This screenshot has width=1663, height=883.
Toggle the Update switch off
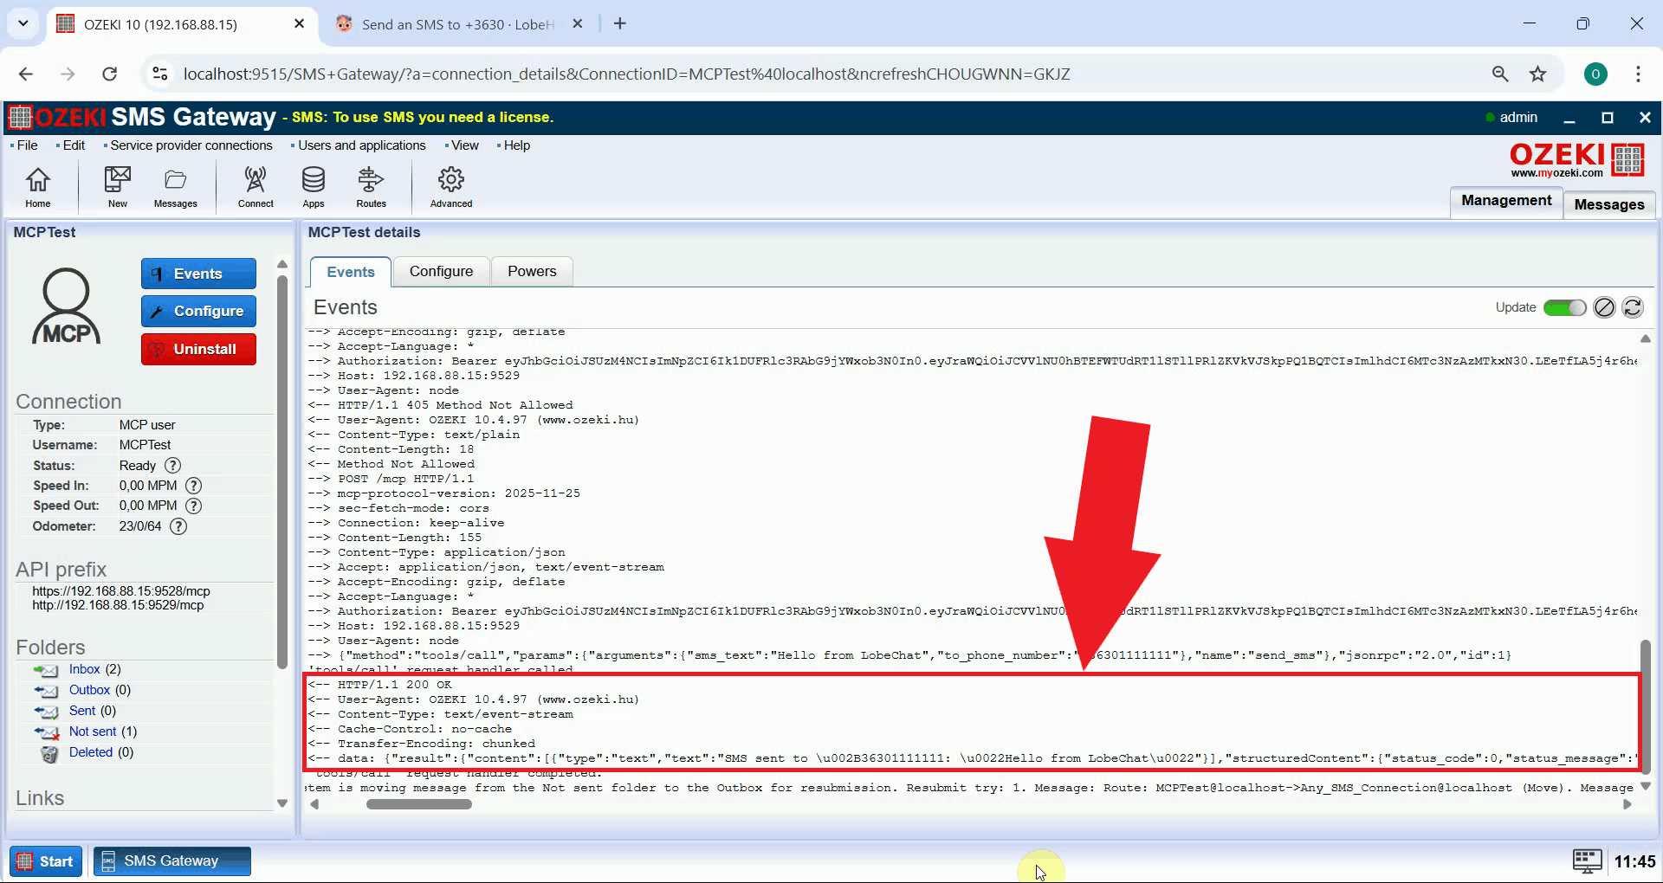click(1564, 307)
